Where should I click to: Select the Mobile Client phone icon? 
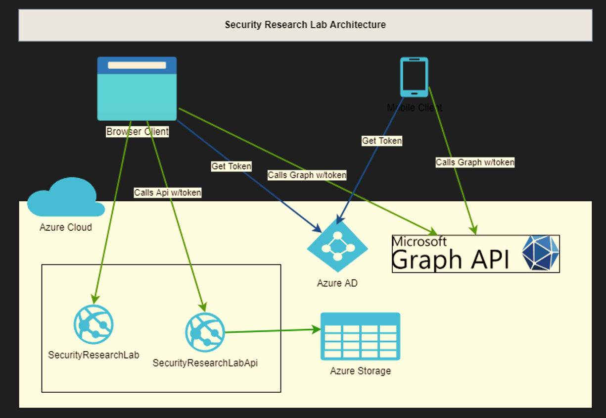pos(414,76)
